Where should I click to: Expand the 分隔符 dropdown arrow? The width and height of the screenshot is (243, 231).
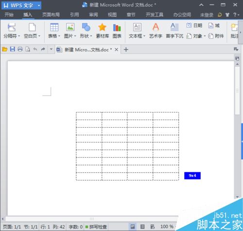click(x=19, y=36)
